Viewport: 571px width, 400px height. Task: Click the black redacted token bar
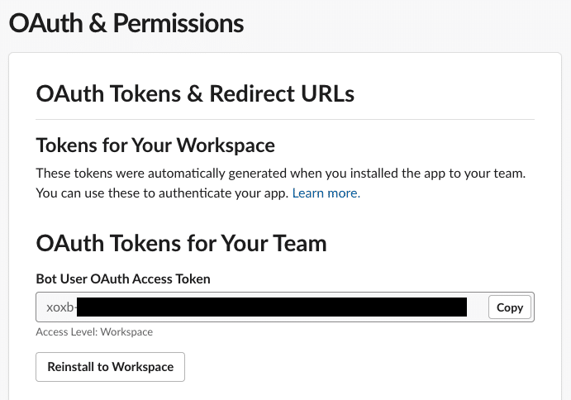pyautogui.click(x=271, y=307)
